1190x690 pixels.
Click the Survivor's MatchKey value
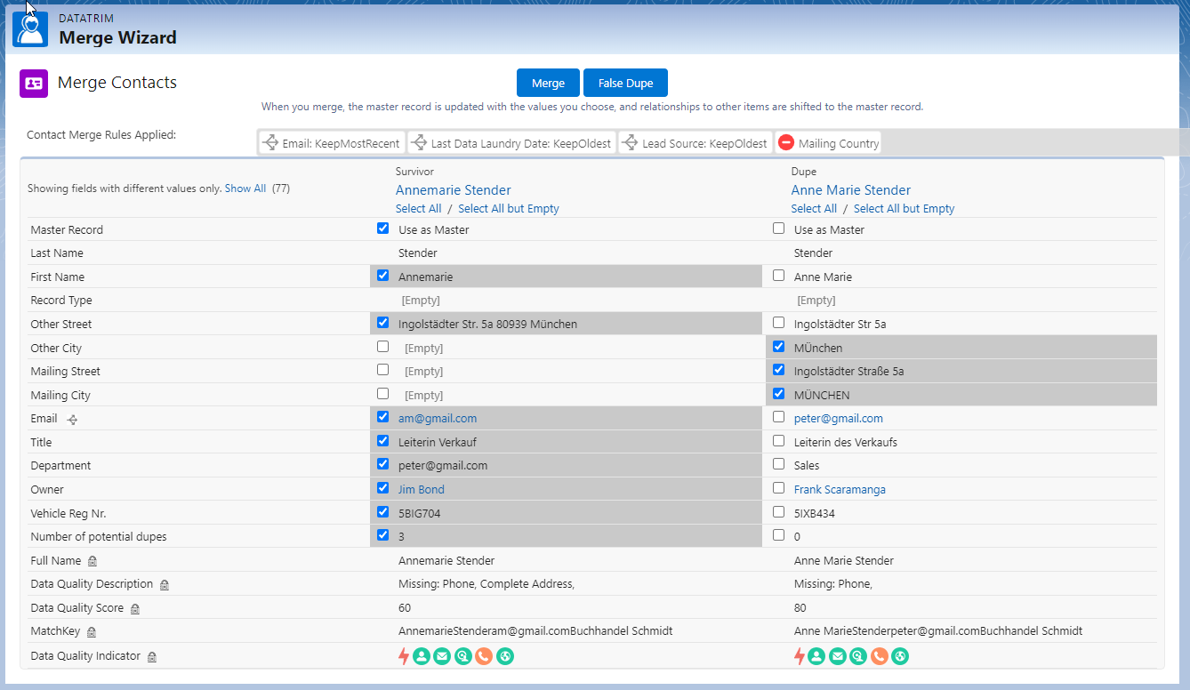click(535, 631)
